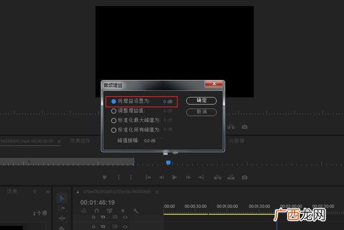Confirm the dialog with 确定

coord(202,101)
